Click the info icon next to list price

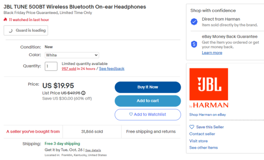[83, 93]
